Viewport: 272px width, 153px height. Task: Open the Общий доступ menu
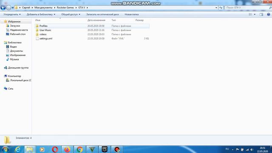tap(71, 14)
